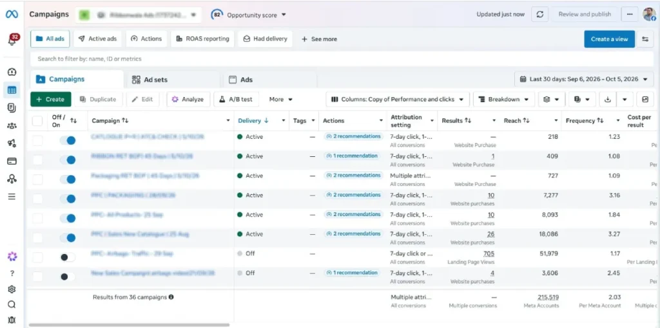
Task: Open the 705 Landing Page Views result
Action: 489,253
